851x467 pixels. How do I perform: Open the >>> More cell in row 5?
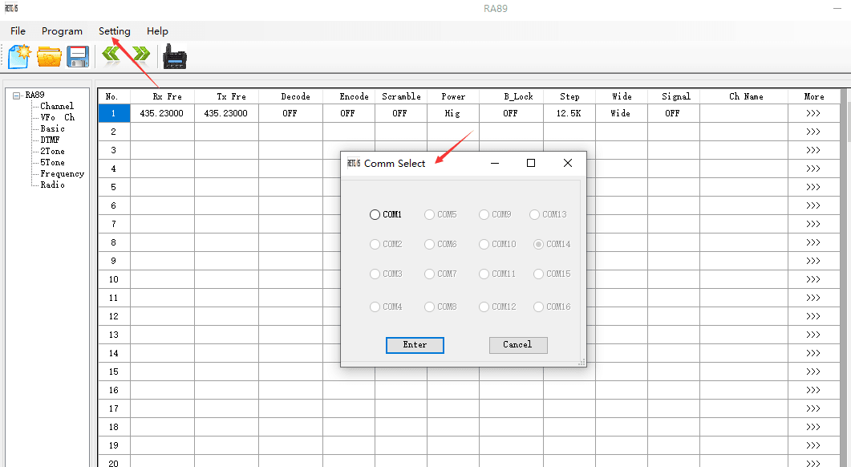[x=813, y=187]
